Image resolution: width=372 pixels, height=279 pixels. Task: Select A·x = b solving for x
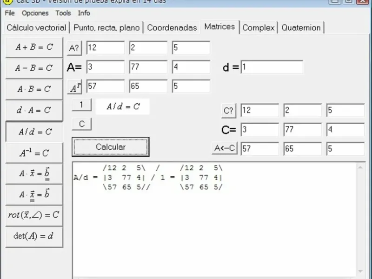tap(34, 195)
